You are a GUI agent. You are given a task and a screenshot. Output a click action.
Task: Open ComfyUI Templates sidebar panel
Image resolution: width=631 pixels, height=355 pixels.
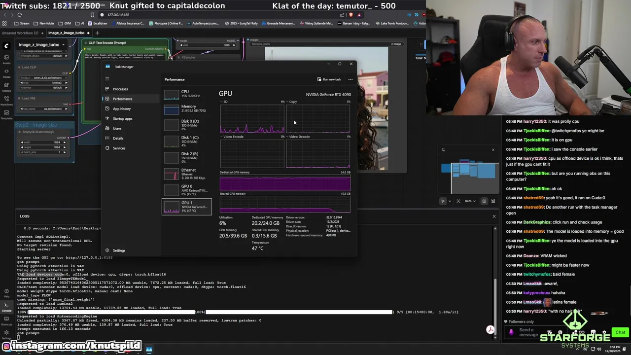(x=6, y=114)
